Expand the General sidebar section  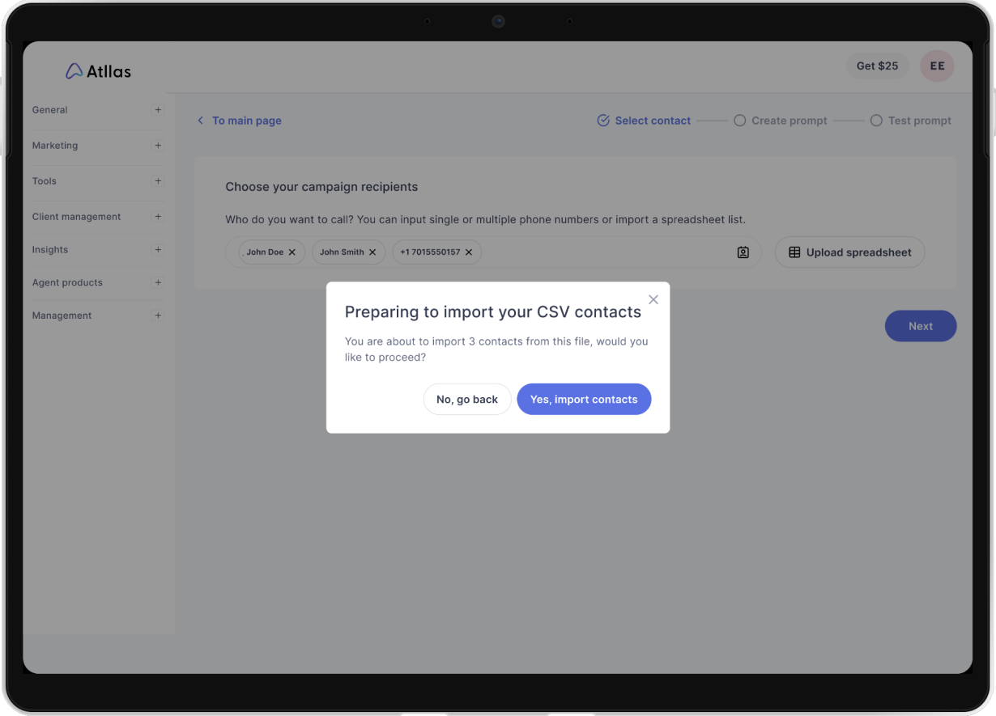(158, 110)
